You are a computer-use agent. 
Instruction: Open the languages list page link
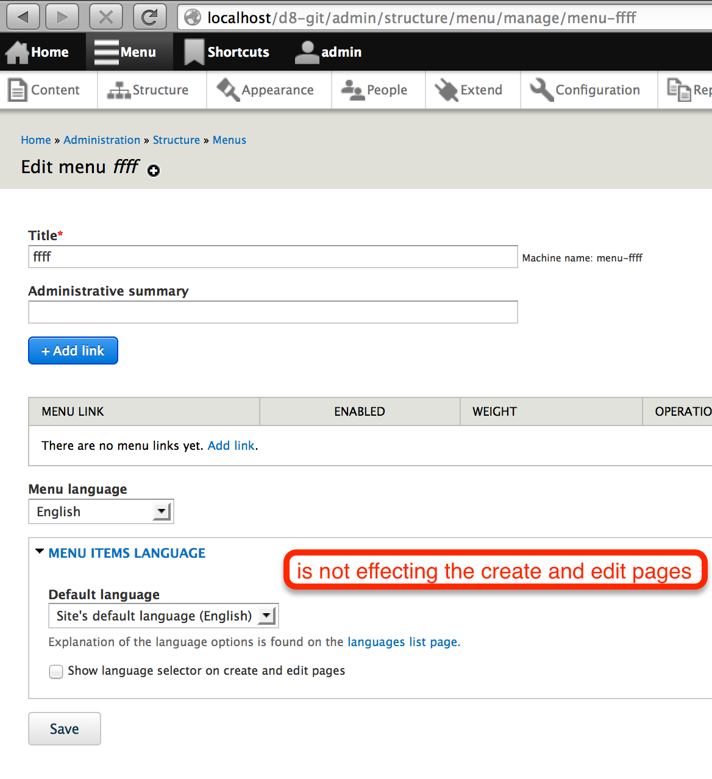coord(402,642)
